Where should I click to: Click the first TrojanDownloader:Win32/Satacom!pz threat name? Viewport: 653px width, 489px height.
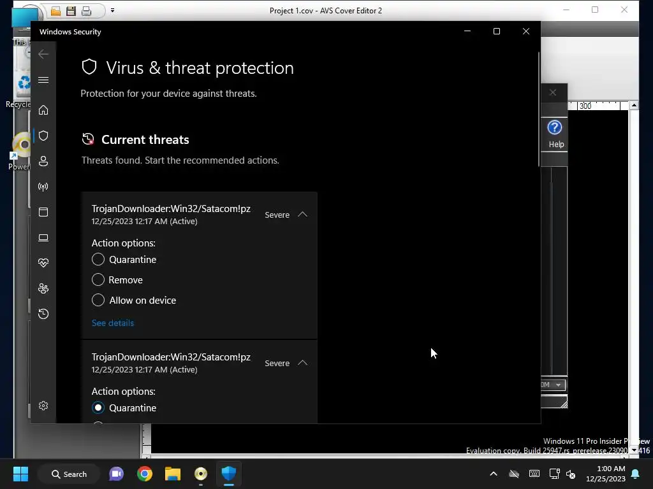[171, 209]
